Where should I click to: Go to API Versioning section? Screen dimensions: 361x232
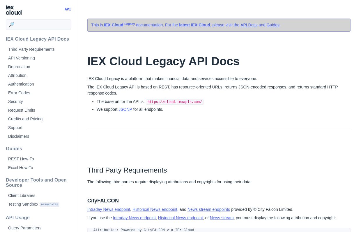(x=22, y=58)
